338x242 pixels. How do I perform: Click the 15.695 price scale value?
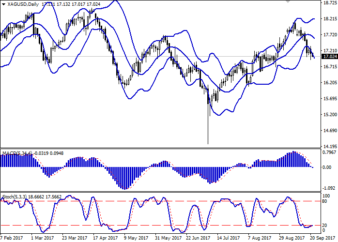(x=330, y=98)
